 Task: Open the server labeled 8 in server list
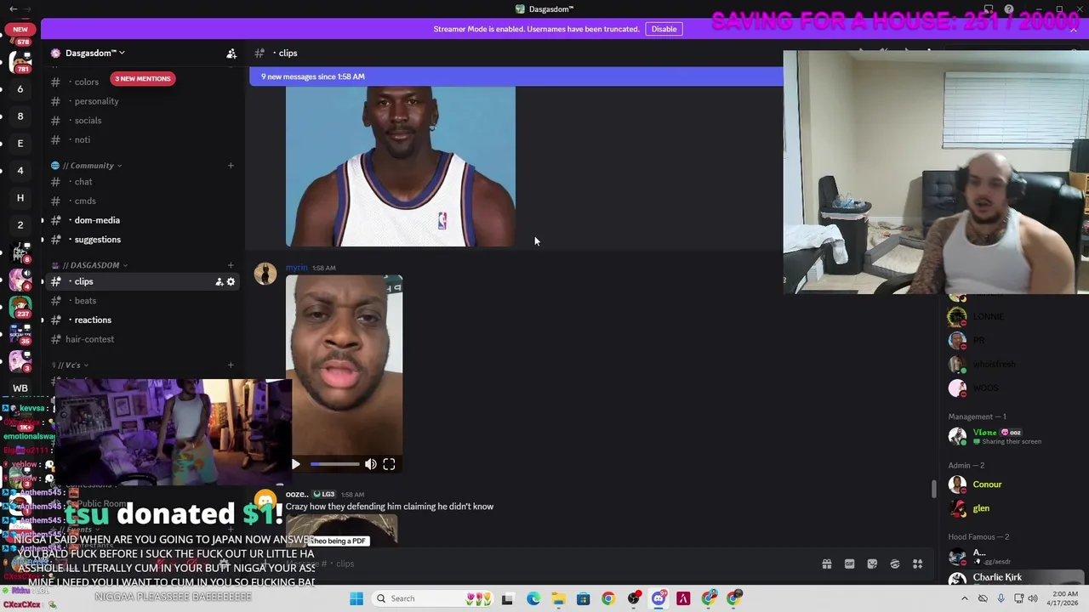20,116
